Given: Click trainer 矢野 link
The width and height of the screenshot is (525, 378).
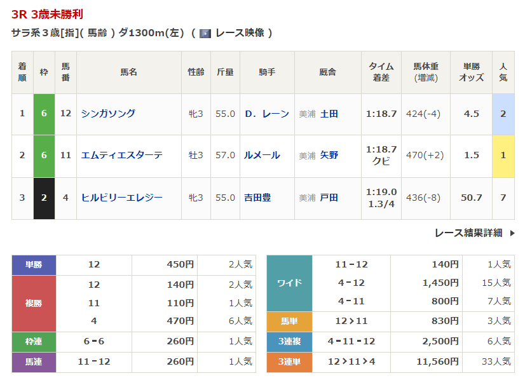Looking at the screenshot, I should 329,156.
